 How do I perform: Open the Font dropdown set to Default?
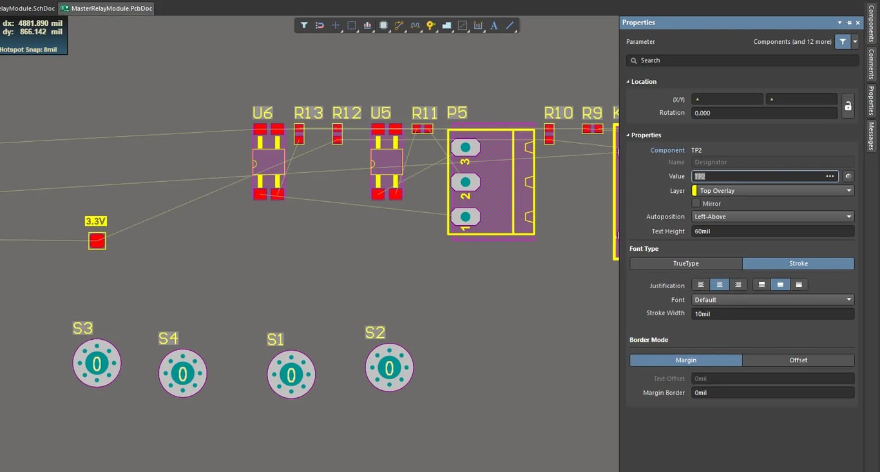click(x=773, y=300)
